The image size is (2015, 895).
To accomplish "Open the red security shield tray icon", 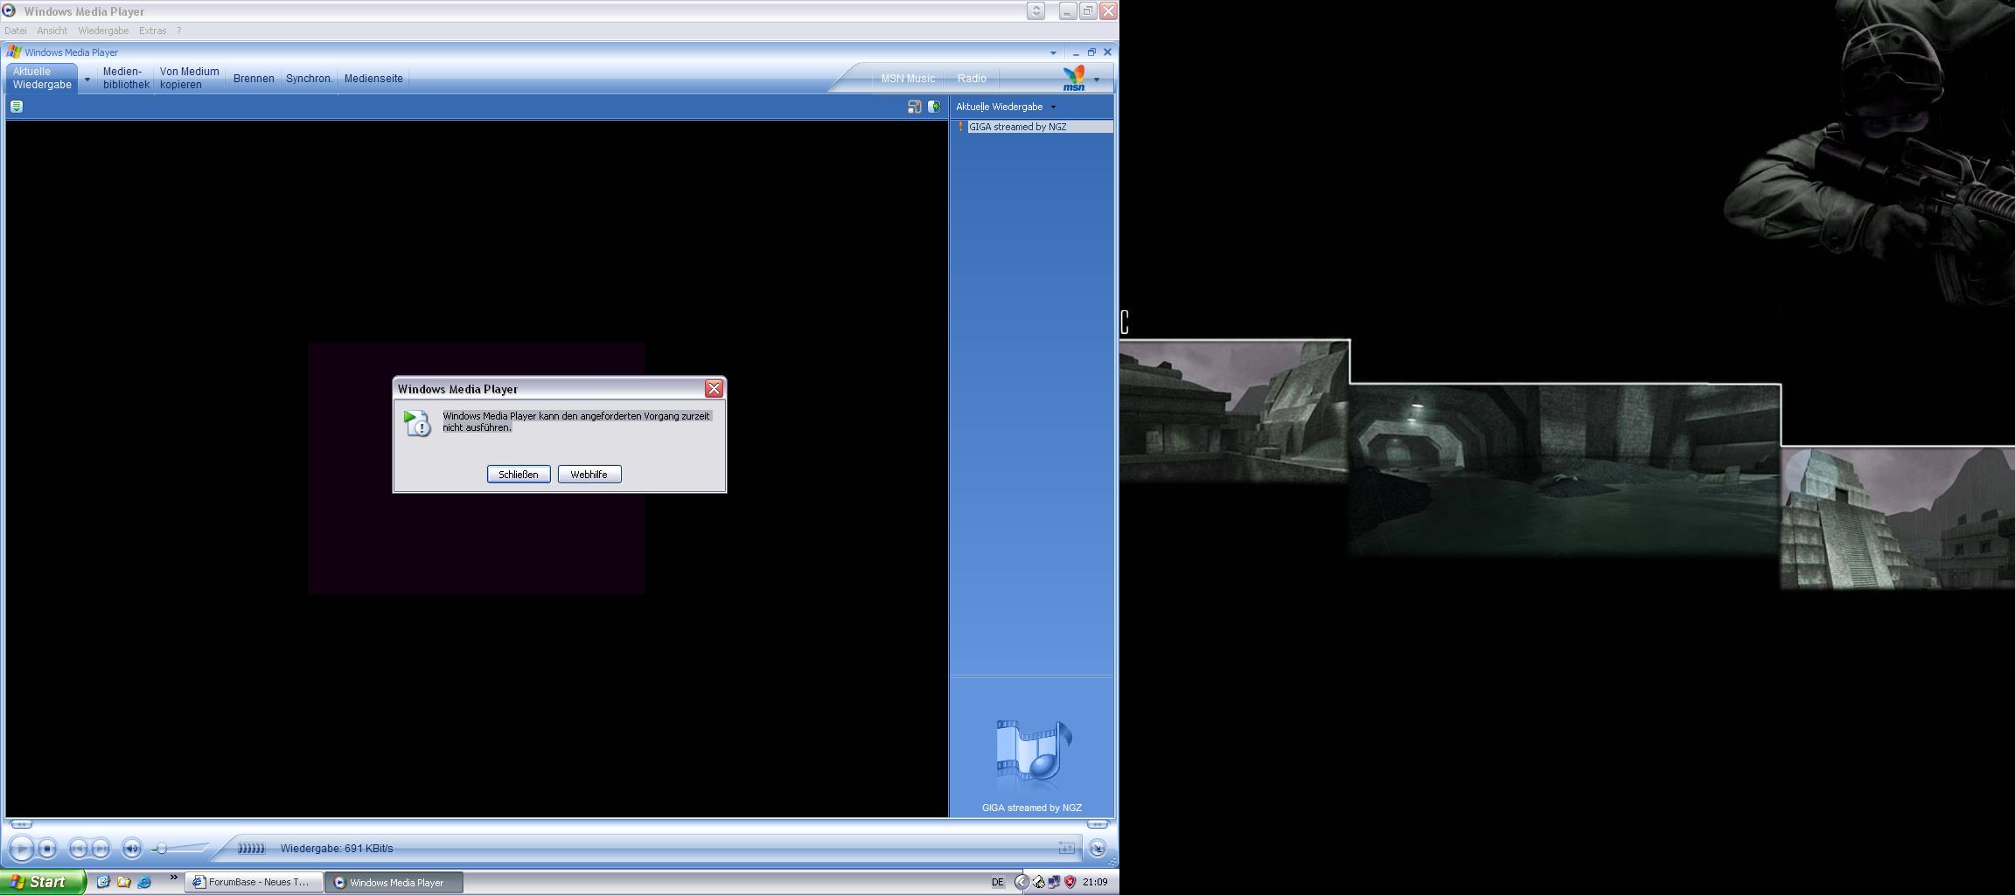I will (1070, 882).
